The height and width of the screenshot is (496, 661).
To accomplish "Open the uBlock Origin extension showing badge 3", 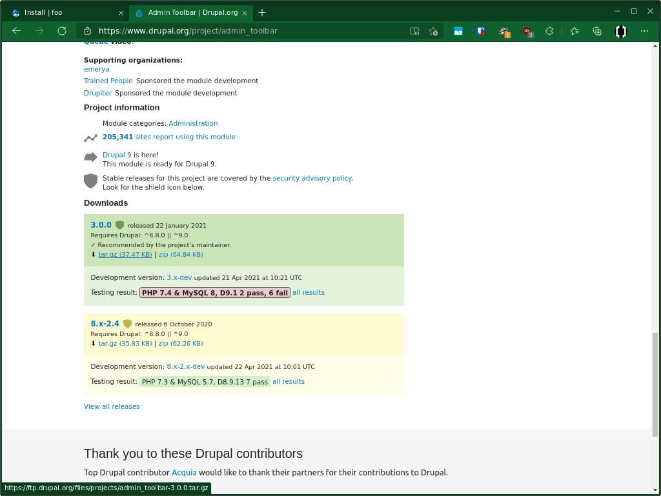I will pyautogui.click(x=527, y=30).
